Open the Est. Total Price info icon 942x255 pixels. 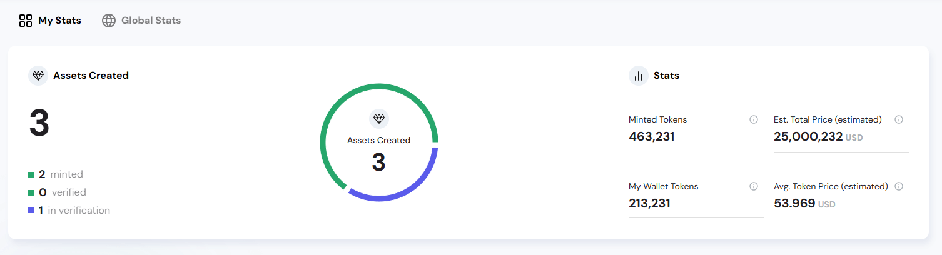click(899, 119)
